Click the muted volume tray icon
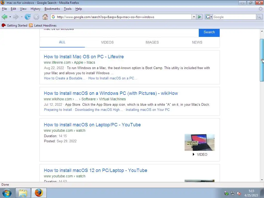 point(238,193)
